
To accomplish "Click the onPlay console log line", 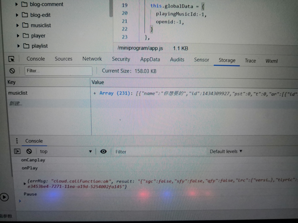I will coord(30,168).
